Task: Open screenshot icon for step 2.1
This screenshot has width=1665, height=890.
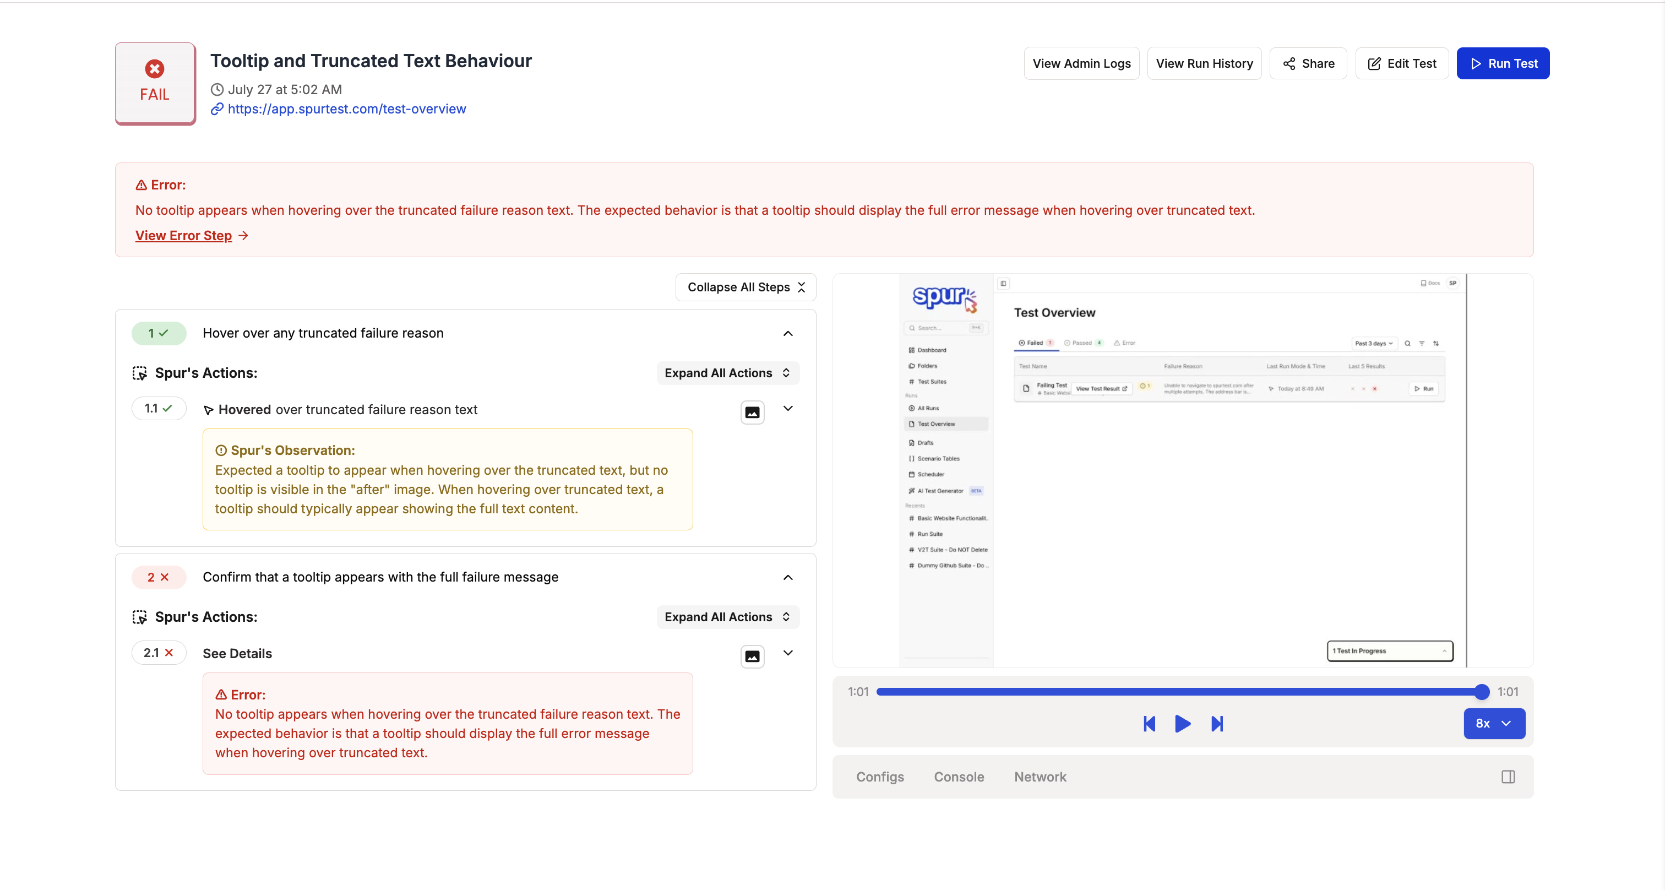Action: (752, 656)
